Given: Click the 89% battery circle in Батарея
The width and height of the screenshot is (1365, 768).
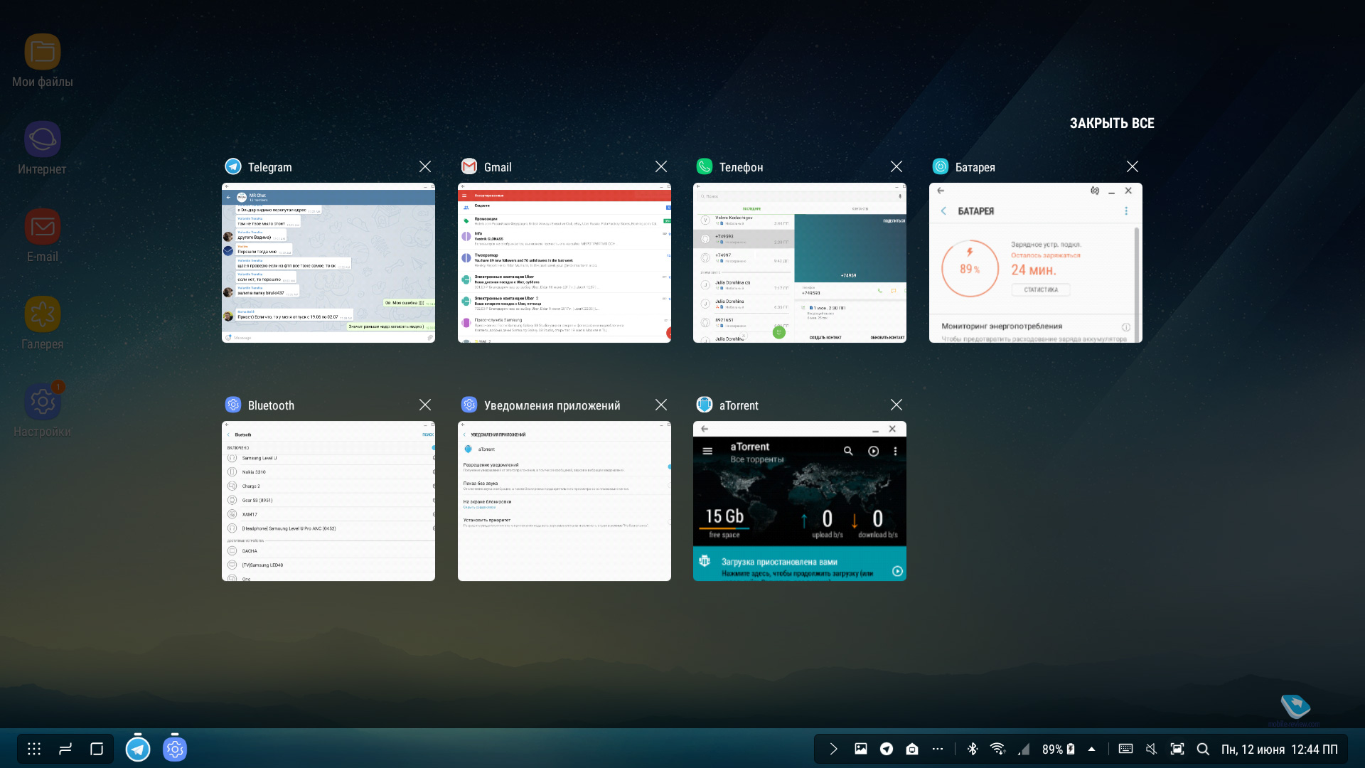Looking at the screenshot, I should (970, 269).
